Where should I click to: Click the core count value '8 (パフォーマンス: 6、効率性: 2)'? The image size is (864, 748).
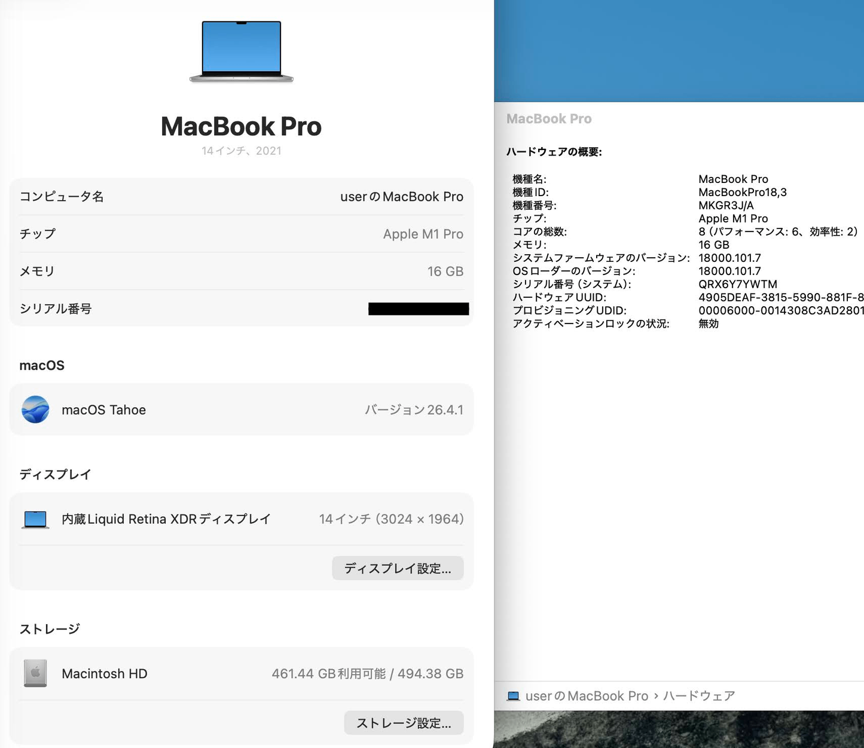tap(778, 232)
